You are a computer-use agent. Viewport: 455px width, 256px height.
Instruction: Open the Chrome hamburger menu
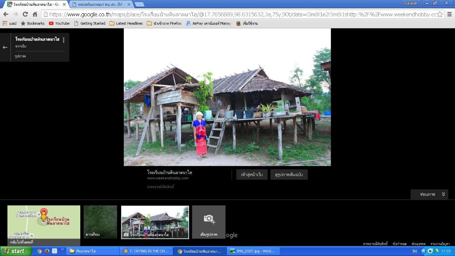click(x=449, y=14)
